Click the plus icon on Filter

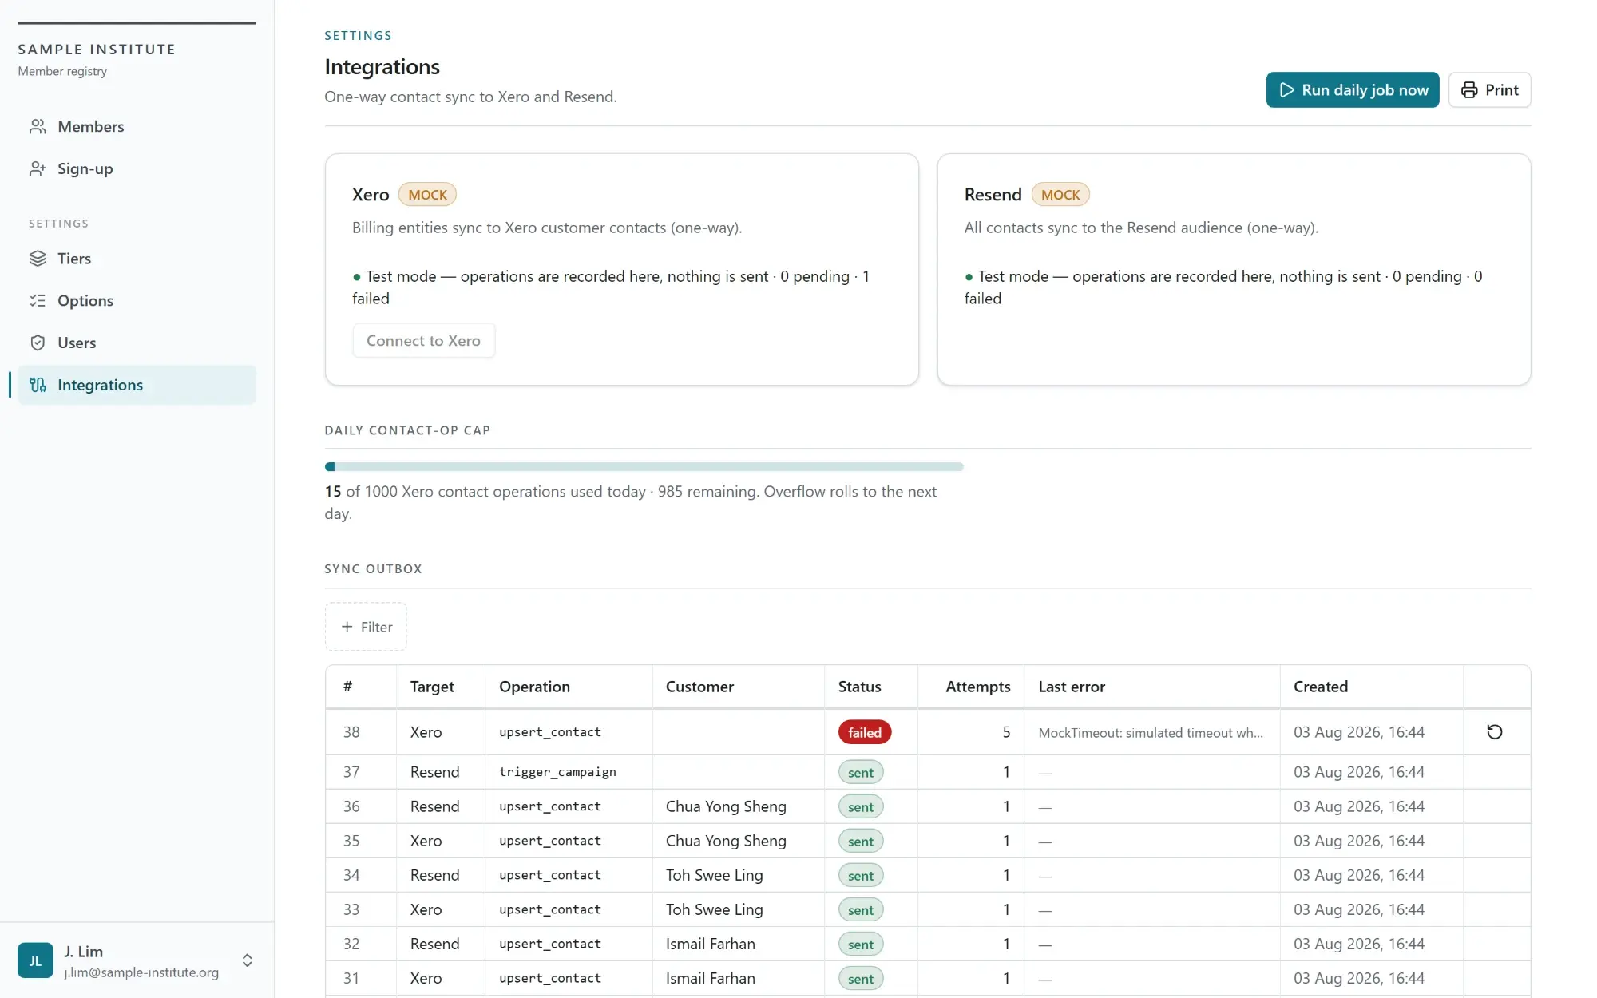(347, 627)
